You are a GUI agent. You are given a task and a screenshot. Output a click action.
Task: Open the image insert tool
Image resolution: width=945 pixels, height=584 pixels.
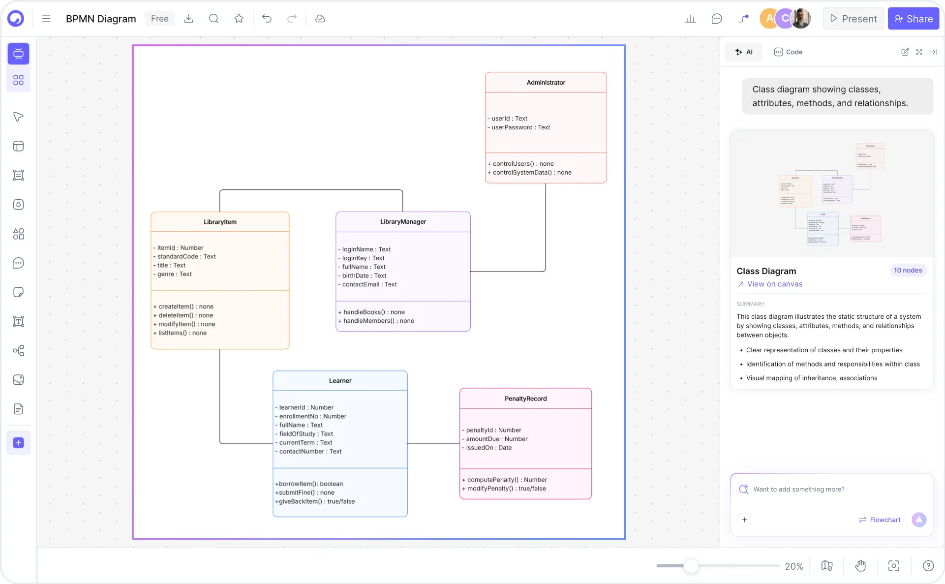(18, 380)
